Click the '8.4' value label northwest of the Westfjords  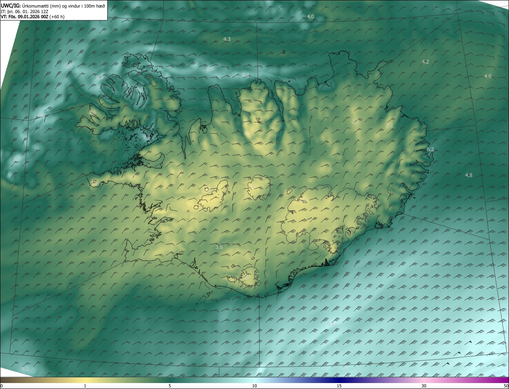click(99, 78)
